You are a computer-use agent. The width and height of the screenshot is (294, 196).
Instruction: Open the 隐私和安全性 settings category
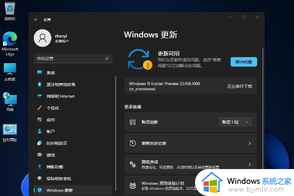73,178
